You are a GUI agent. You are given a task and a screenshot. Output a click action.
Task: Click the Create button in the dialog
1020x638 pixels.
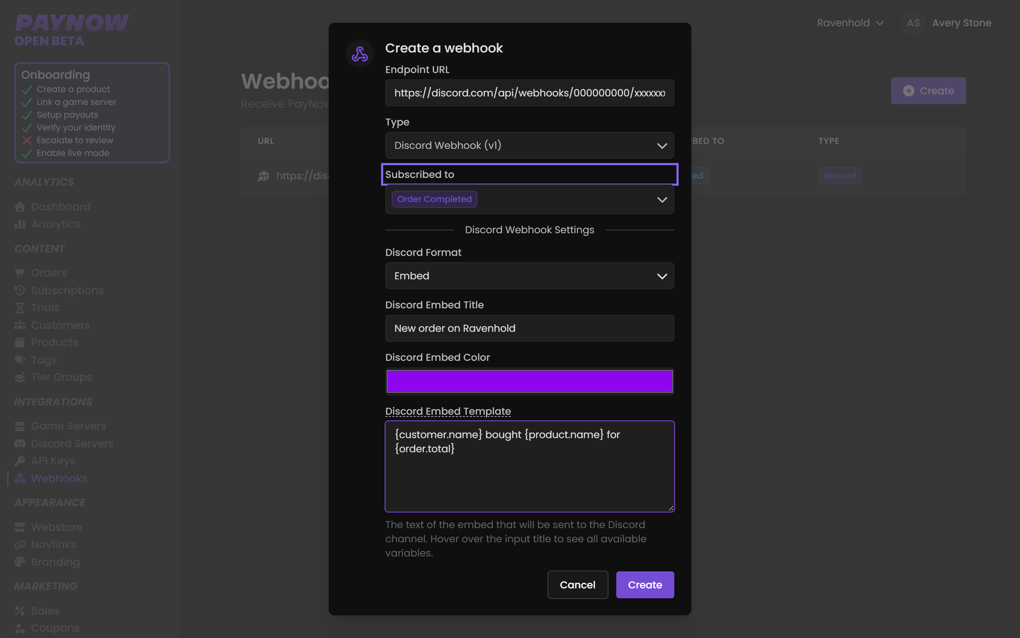pos(645,585)
